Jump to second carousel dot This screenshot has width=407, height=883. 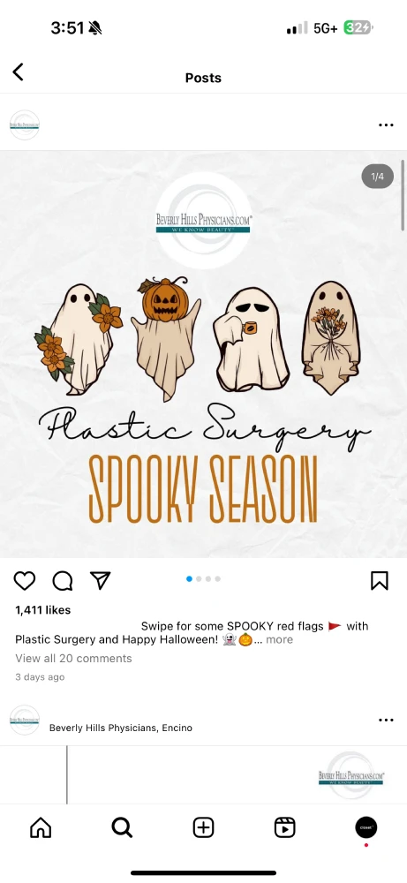199,579
